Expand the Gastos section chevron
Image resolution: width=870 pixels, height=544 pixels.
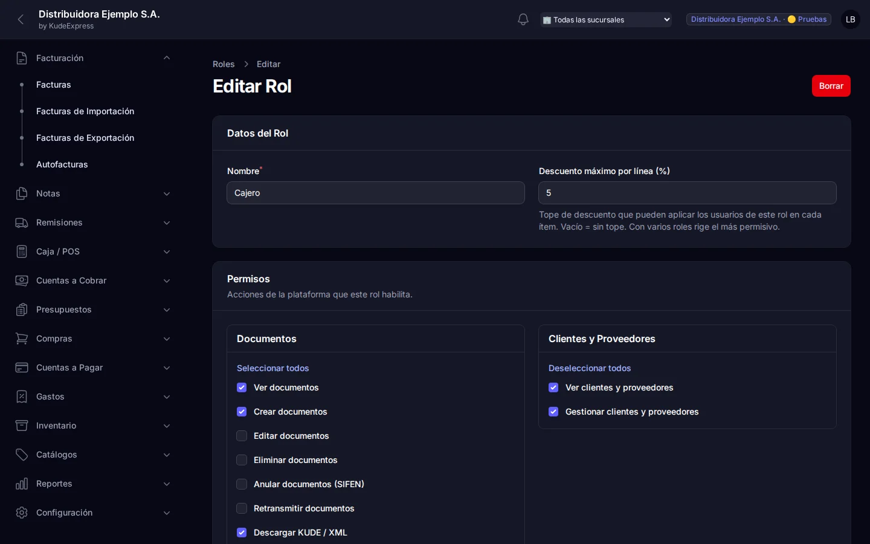167,397
